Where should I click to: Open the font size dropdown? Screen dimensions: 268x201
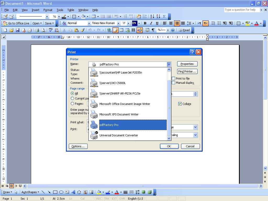[x=128, y=23]
